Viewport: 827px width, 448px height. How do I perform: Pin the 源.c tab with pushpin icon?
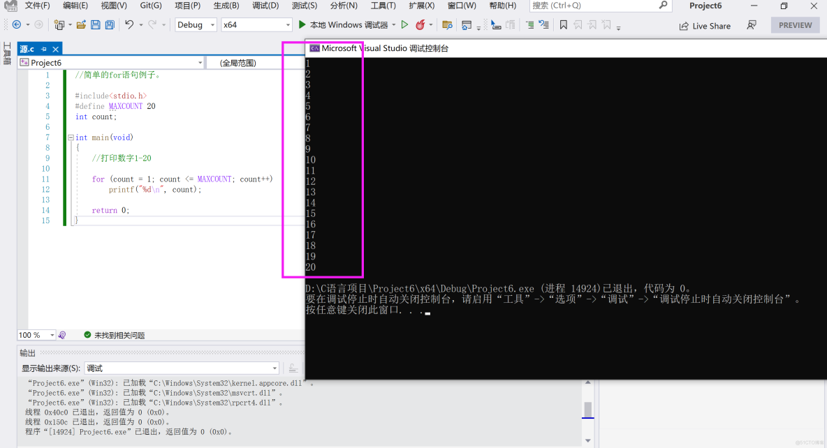tap(44, 49)
